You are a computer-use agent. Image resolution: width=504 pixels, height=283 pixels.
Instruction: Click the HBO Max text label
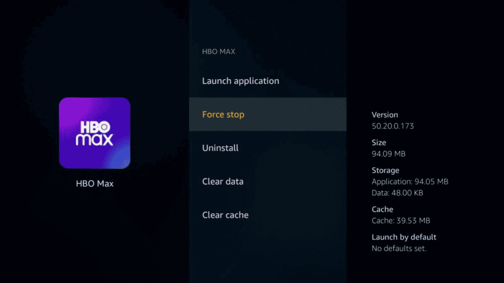click(x=94, y=183)
